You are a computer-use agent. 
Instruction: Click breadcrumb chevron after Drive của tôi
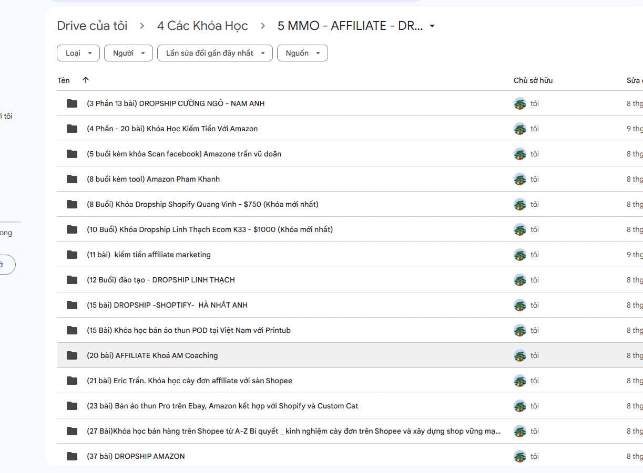click(x=142, y=26)
